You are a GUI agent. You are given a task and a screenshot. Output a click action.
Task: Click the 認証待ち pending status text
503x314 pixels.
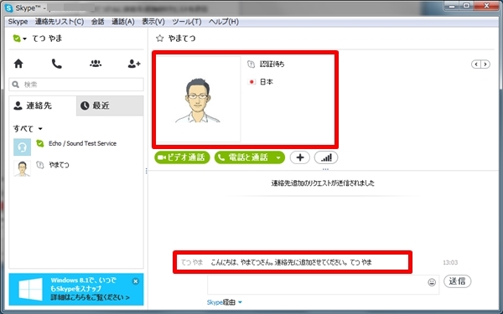click(x=272, y=64)
